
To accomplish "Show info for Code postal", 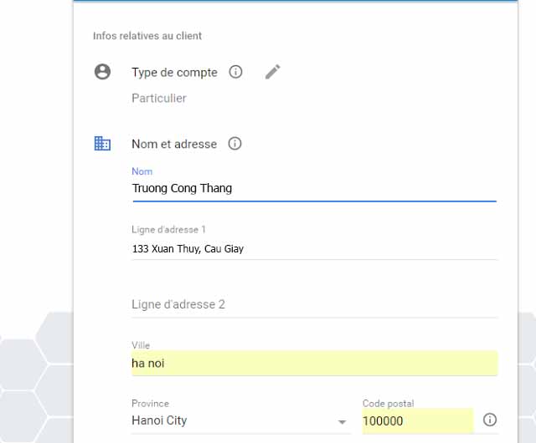I will pos(491,420).
